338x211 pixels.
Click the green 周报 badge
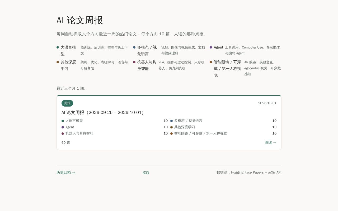[67, 103]
